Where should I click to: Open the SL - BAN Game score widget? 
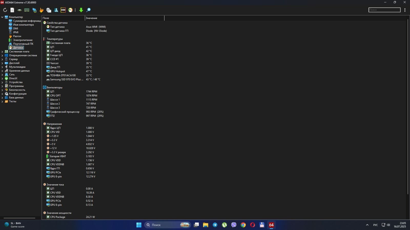pos(15,225)
